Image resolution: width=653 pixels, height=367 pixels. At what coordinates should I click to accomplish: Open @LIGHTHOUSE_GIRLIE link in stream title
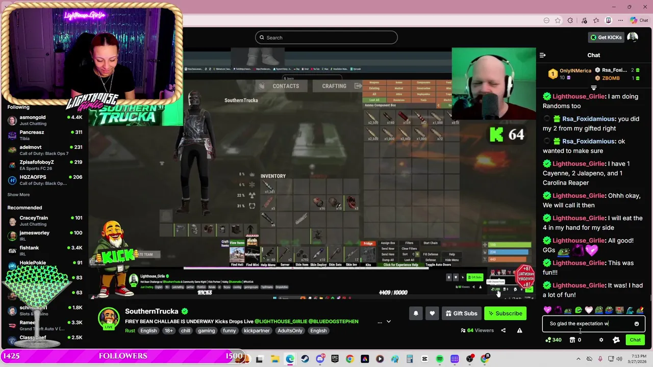(281, 322)
